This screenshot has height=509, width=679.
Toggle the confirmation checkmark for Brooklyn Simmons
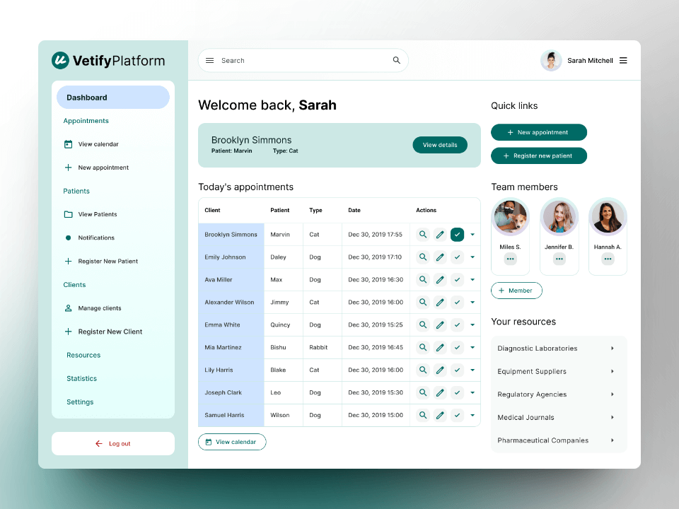[457, 234]
